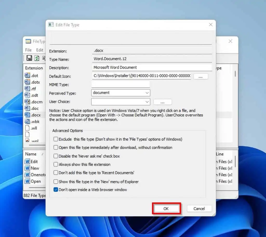Viewport: 266px width, 237px height.
Task: Select the Open action Word icon
Action: [x=27, y=181]
